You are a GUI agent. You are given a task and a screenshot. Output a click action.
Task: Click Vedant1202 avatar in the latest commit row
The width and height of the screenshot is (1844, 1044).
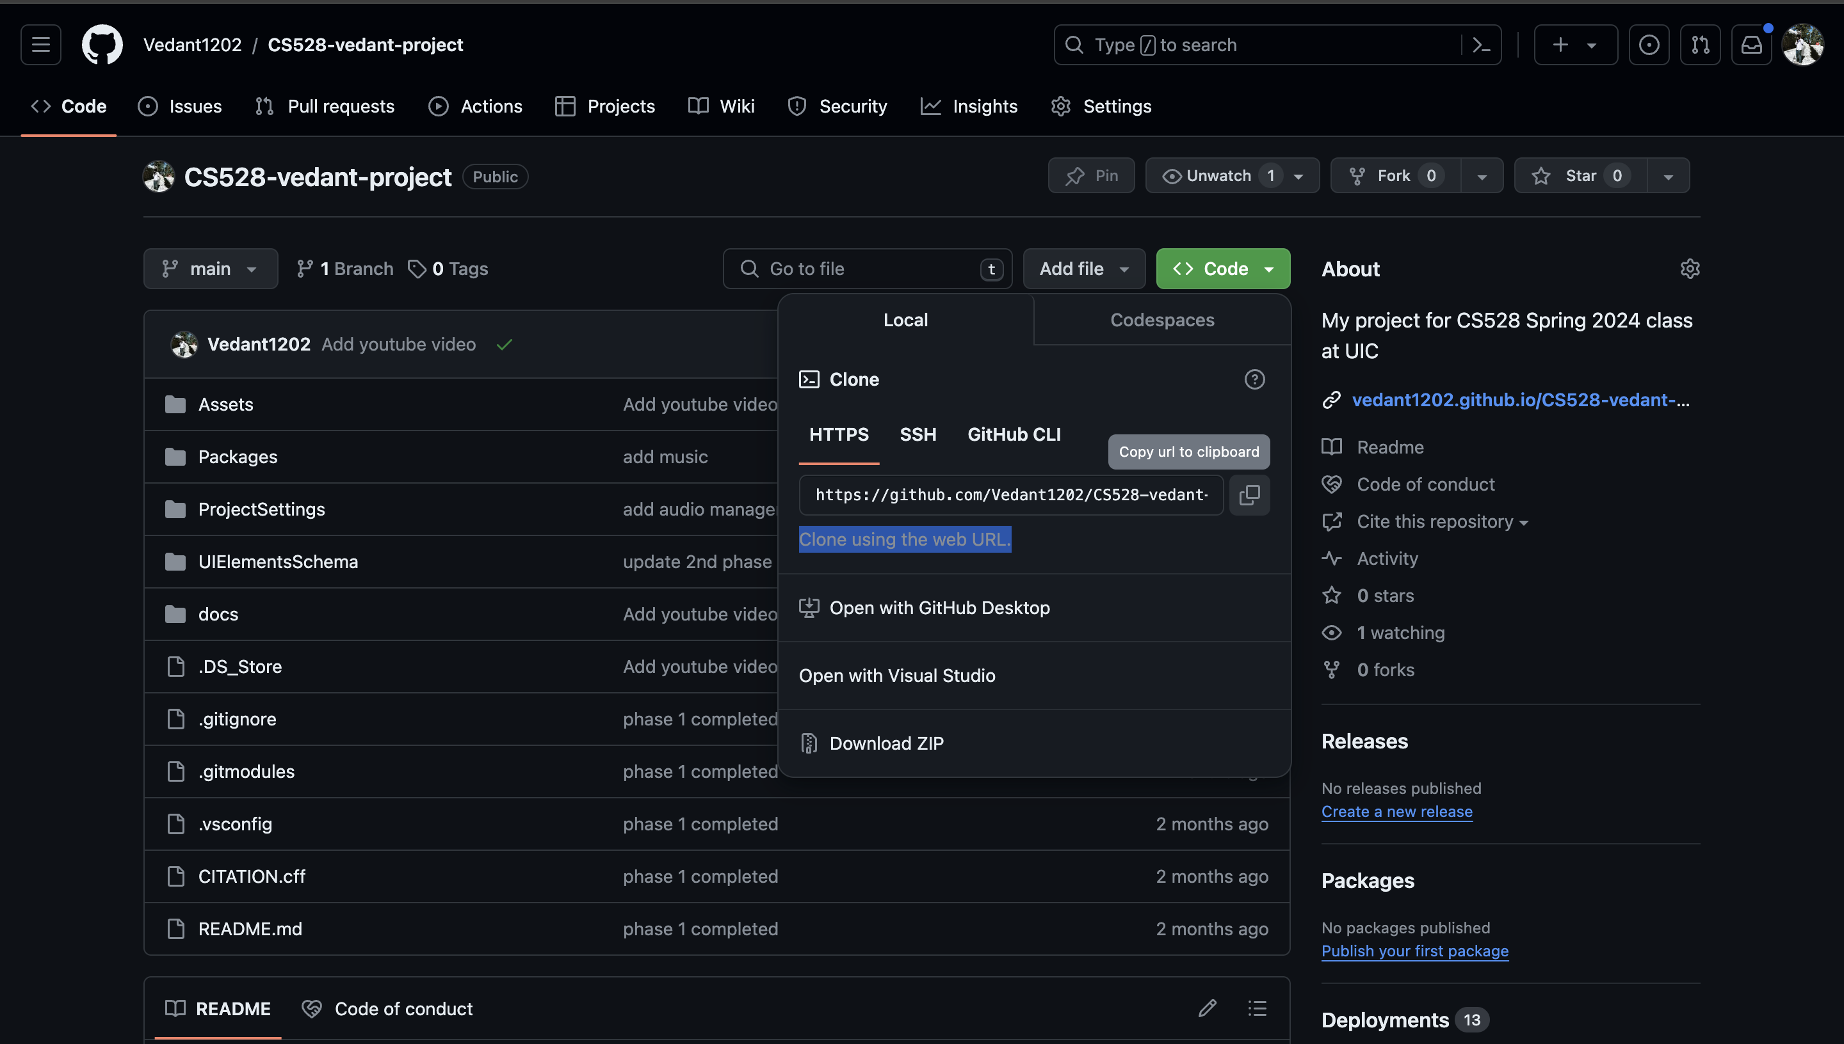184,344
